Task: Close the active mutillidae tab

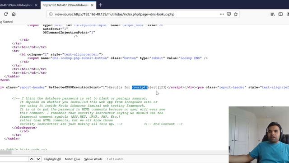Action: pos(92,5)
